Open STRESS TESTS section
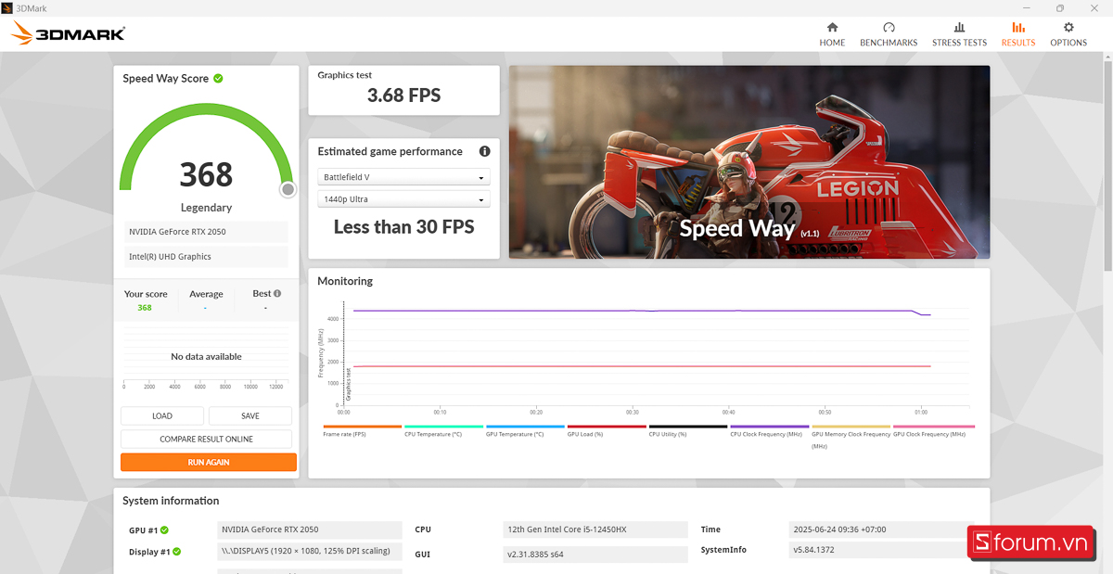The image size is (1113, 574). tap(959, 34)
